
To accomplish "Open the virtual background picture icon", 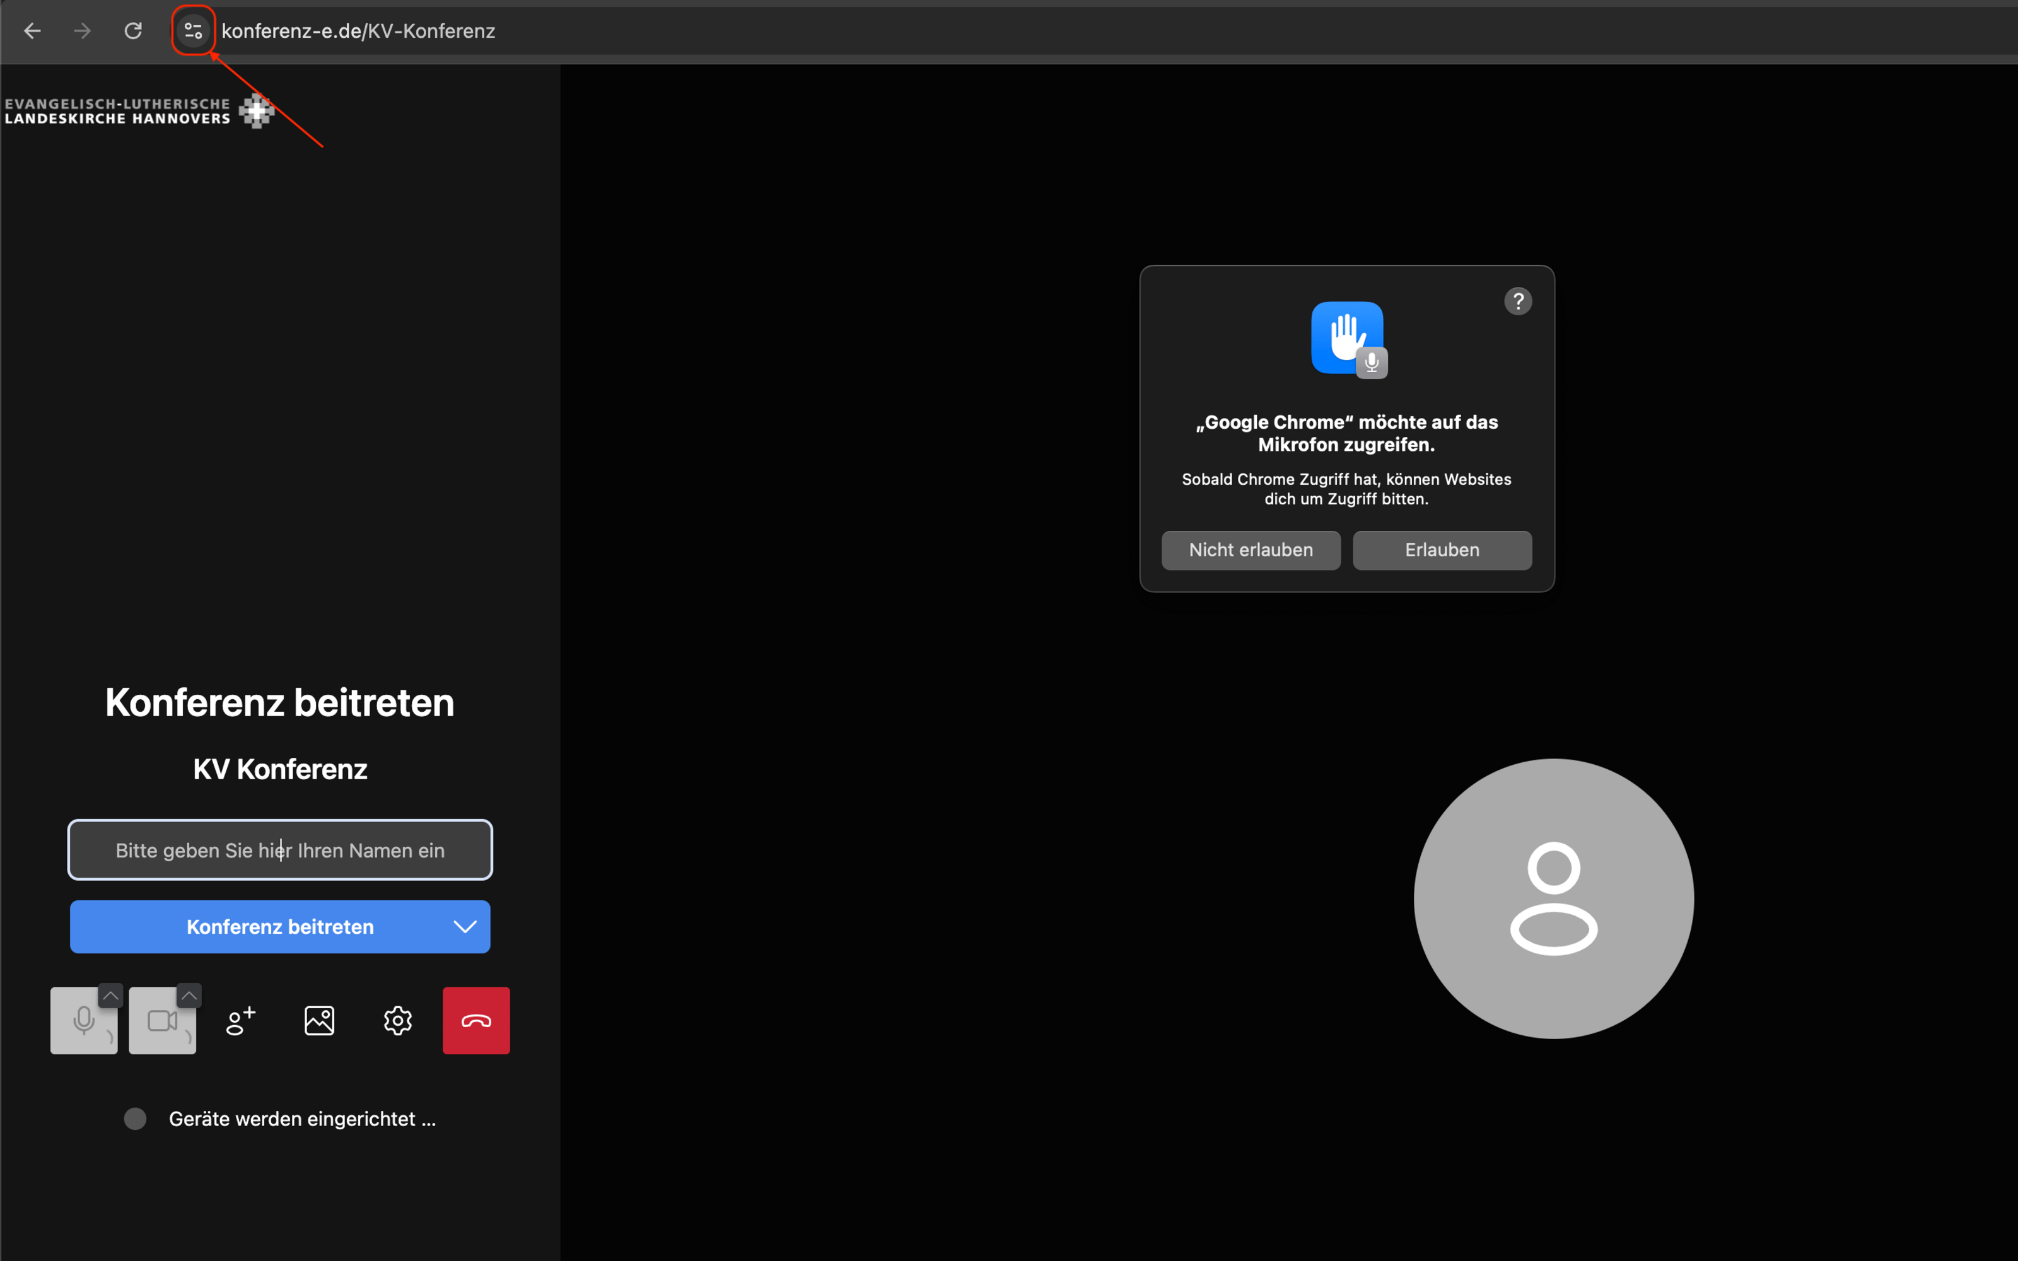I will [x=319, y=1021].
